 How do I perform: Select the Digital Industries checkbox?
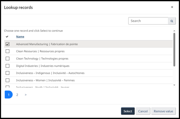pos(7,66)
